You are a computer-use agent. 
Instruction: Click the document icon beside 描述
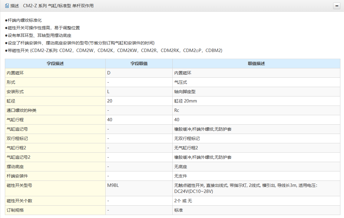[x=7, y=6]
